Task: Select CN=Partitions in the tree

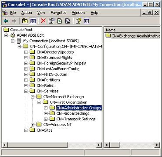Action: pyautogui.click(x=48, y=80)
